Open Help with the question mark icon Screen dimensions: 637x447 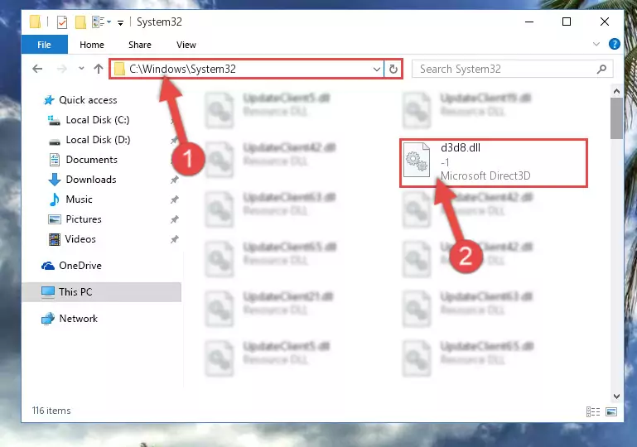coord(615,44)
